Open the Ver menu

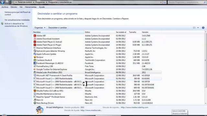coord(21,7)
